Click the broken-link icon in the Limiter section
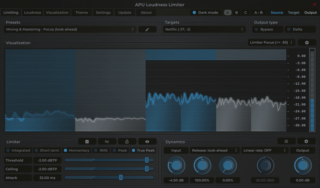This screenshot has width=320, height=188. 107,141
